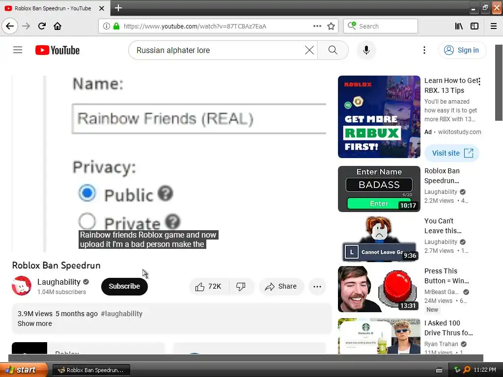Click the Firefox search bar
Viewport: 503px width, 377px height.
381,26
